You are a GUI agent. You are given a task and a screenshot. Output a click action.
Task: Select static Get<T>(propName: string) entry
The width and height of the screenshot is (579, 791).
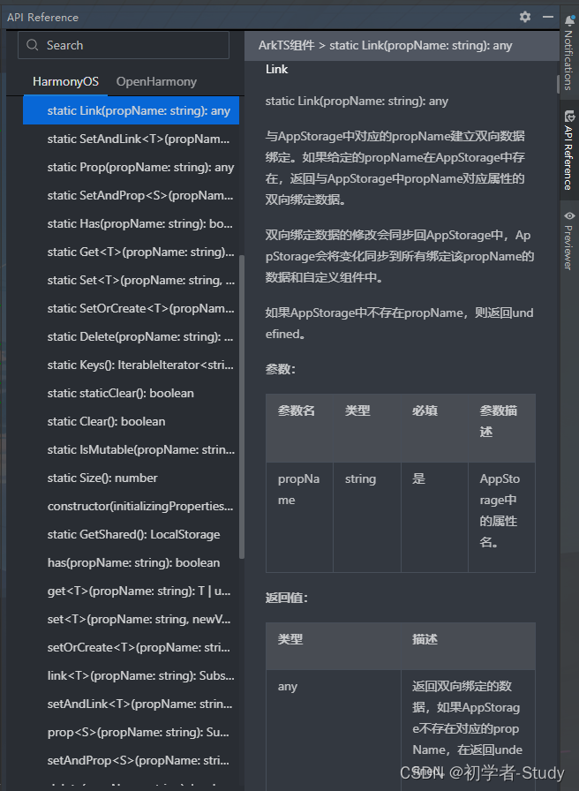pos(132,252)
